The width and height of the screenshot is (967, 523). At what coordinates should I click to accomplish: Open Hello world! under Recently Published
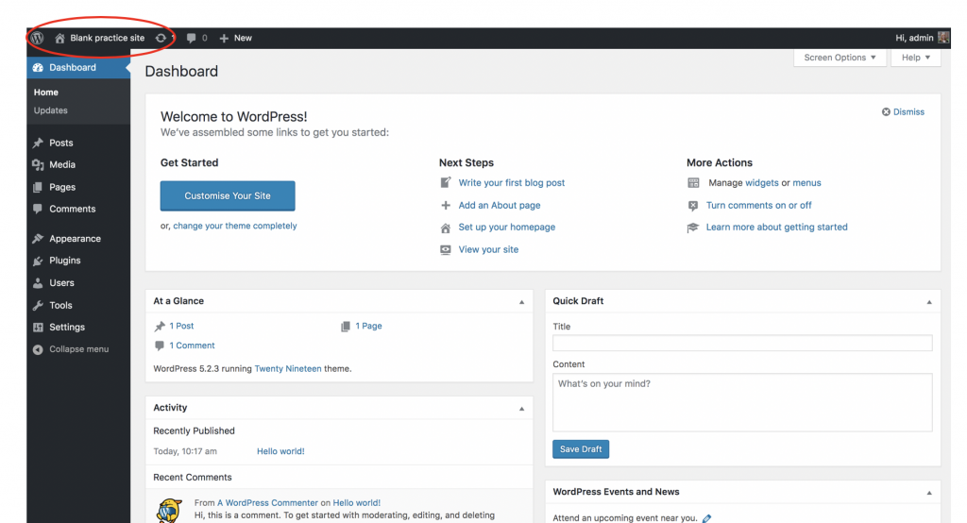280,451
